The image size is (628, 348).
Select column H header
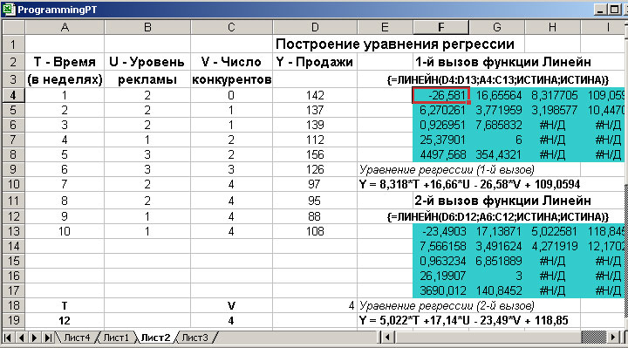[x=552, y=27]
